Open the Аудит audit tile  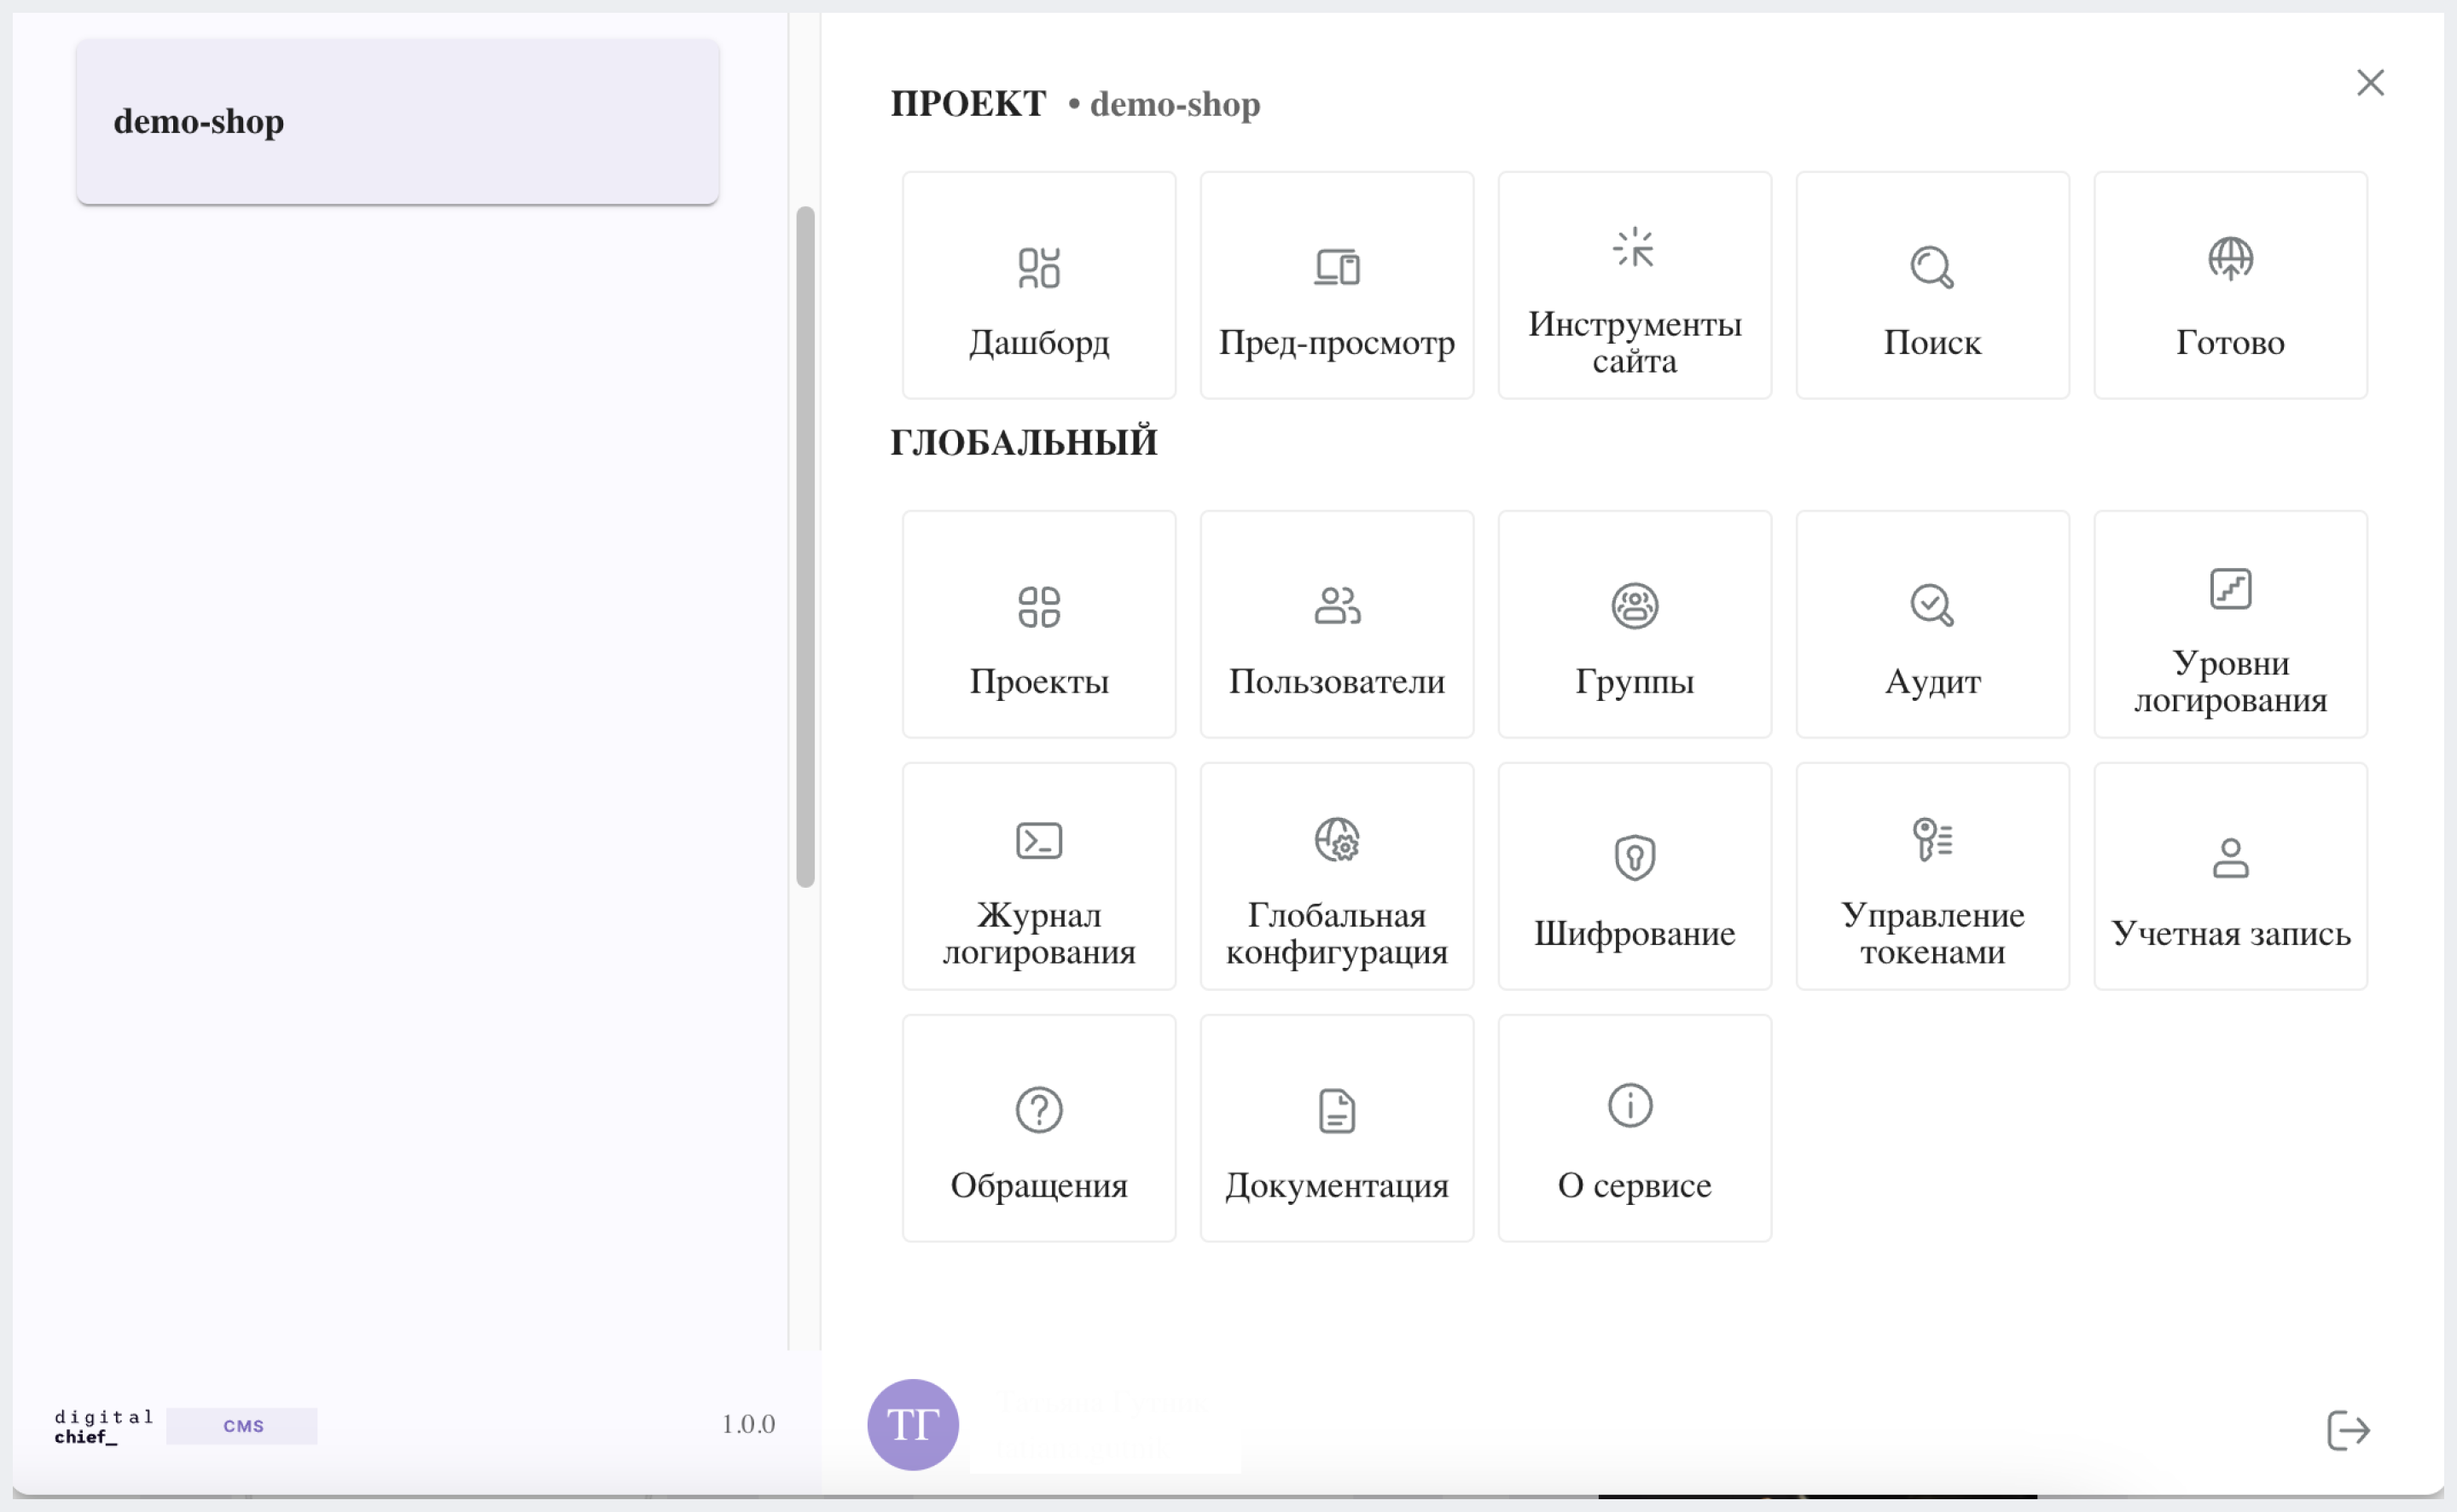pos(1931,624)
